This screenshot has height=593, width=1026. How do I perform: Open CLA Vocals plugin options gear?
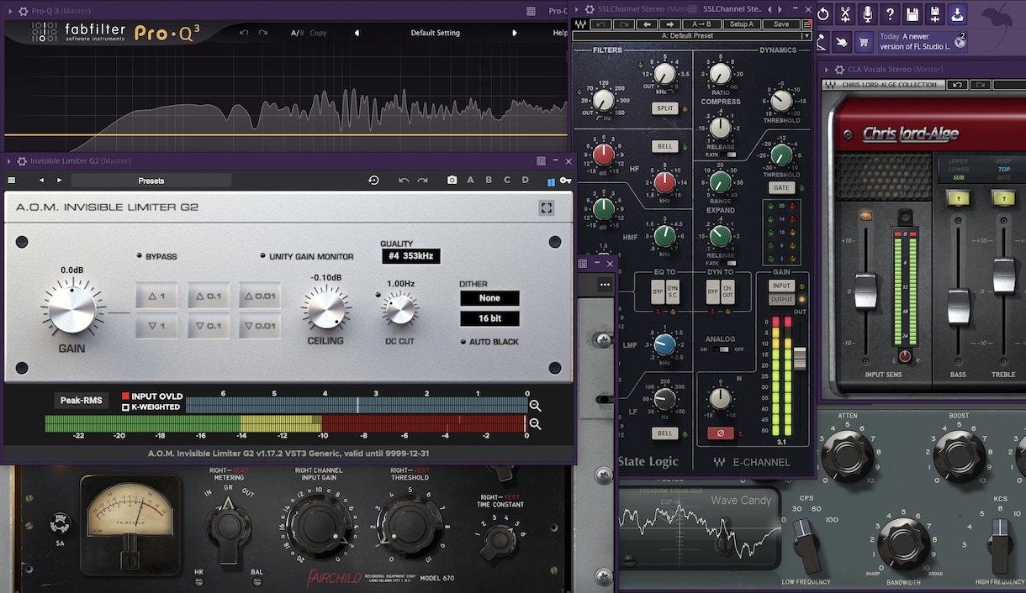pos(838,70)
